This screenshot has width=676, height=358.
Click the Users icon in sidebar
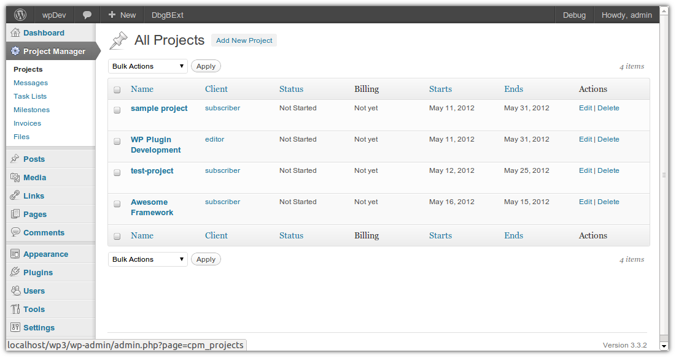click(x=15, y=291)
